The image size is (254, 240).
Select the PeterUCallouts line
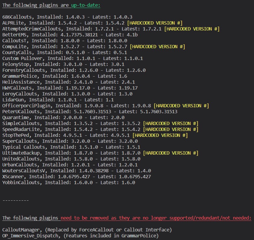90,111
